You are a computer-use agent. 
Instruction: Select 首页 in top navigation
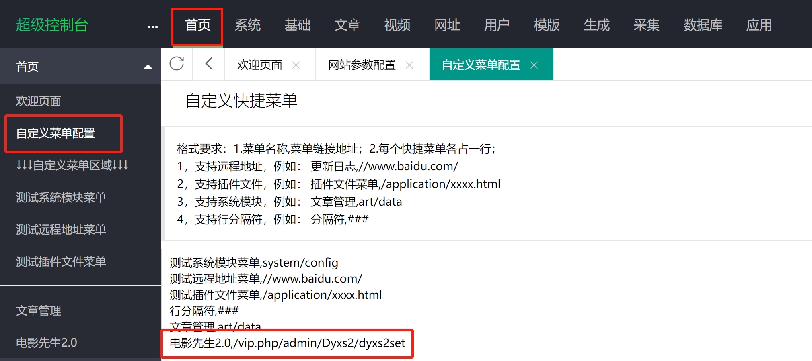[x=197, y=25]
